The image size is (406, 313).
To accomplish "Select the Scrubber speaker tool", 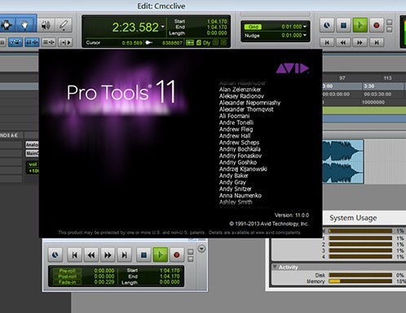I will 46,25.
